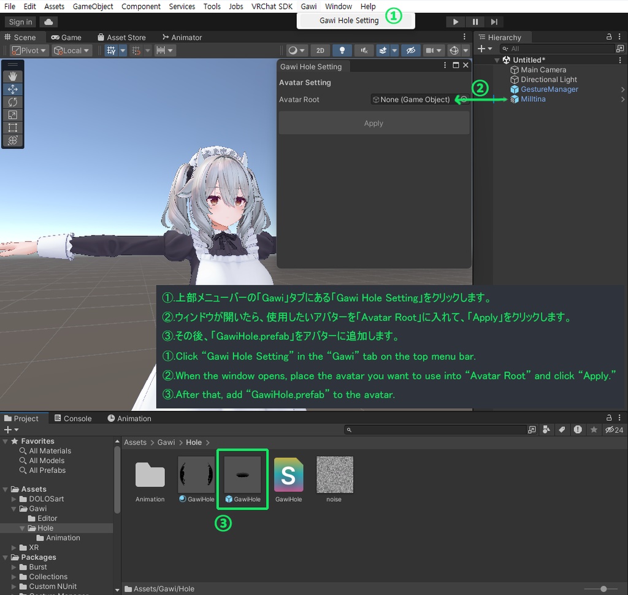Select Milltina in the Hierarchy
This screenshot has height=595, width=628.
coord(533,99)
